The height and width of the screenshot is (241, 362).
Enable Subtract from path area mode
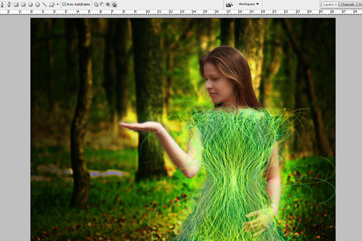coord(102,4)
